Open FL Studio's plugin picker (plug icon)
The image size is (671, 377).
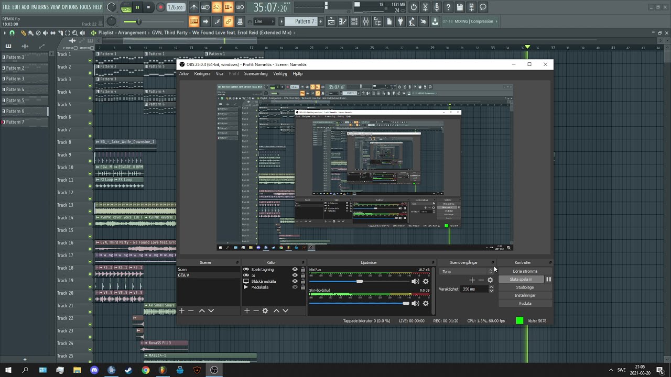point(401,21)
